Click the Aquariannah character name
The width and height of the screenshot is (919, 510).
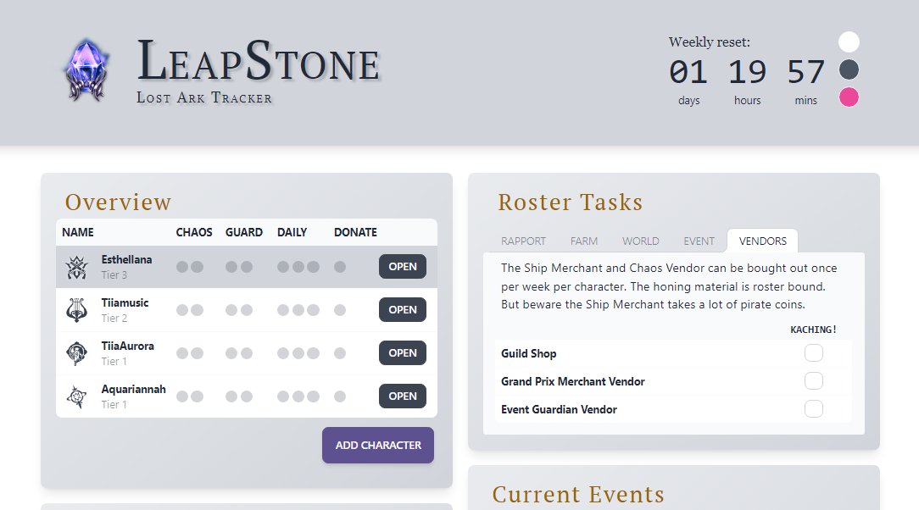click(x=134, y=390)
